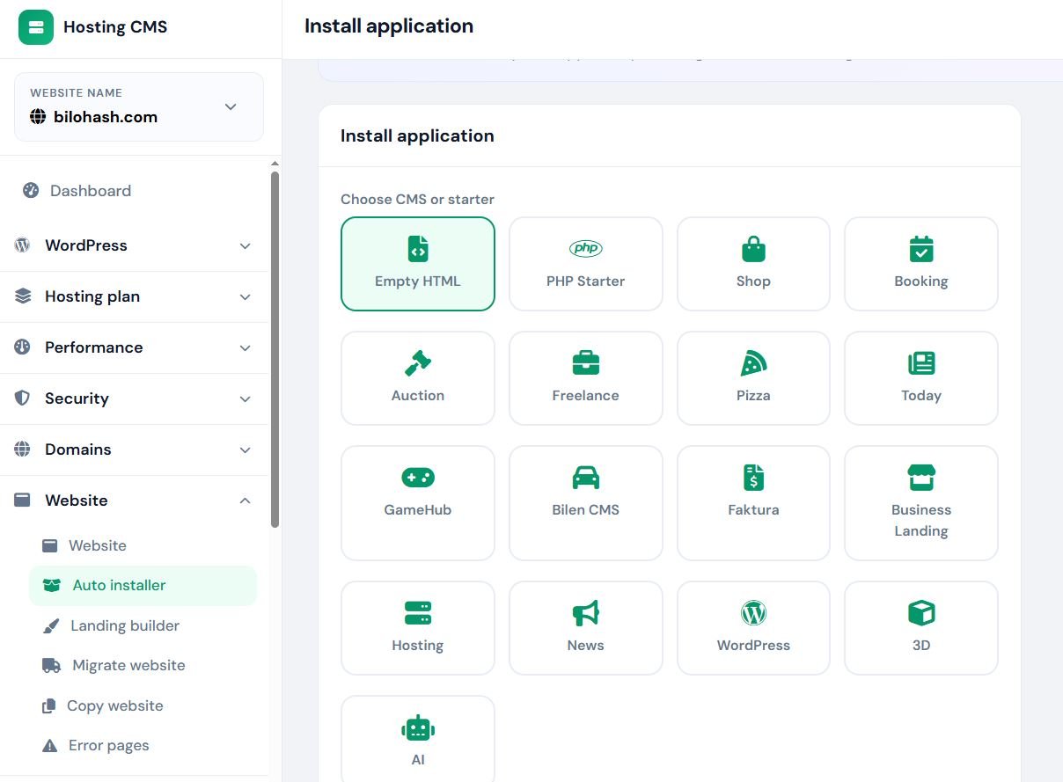This screenshot has width=1063, height=782.
Task: Select the Faktura invoice icon
Action: pyautogui.click(x=753, y=478)
